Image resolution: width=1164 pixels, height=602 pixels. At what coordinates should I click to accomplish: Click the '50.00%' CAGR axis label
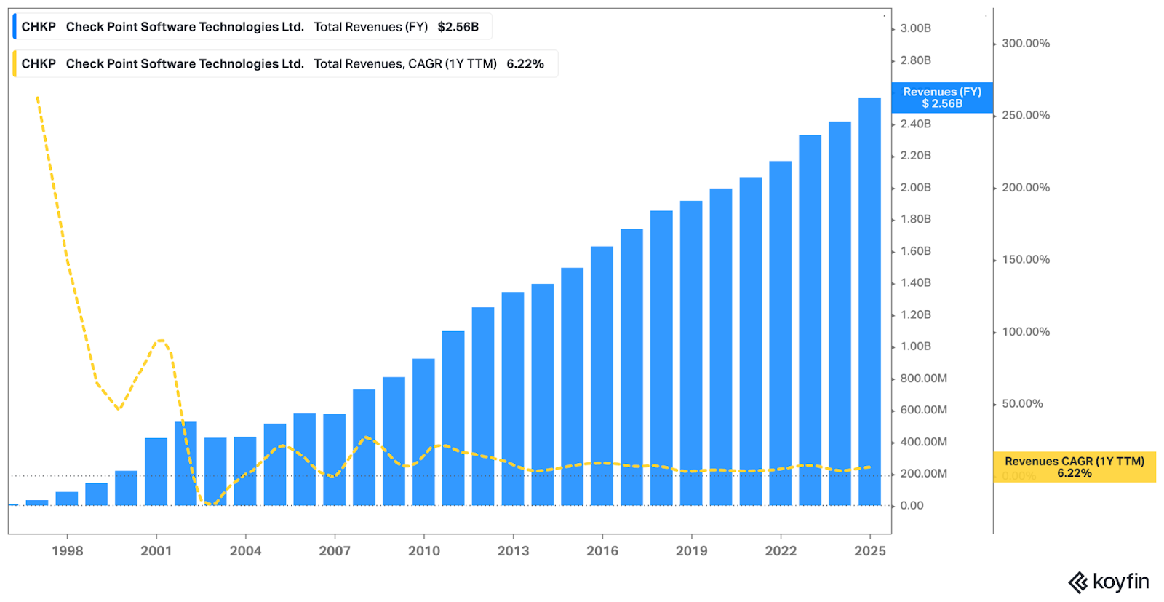tap(1022, 404)
